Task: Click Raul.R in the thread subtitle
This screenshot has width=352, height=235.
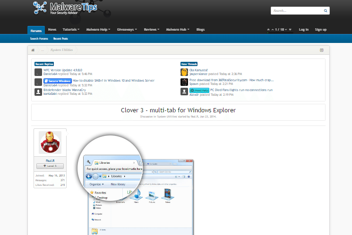Action: click(x=195, y=117)
